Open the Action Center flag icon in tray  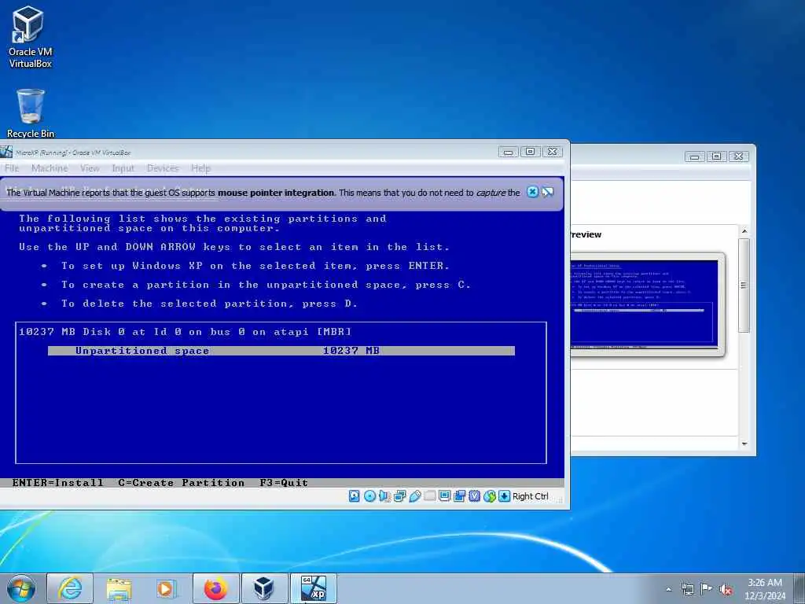[x=707, y=589]
